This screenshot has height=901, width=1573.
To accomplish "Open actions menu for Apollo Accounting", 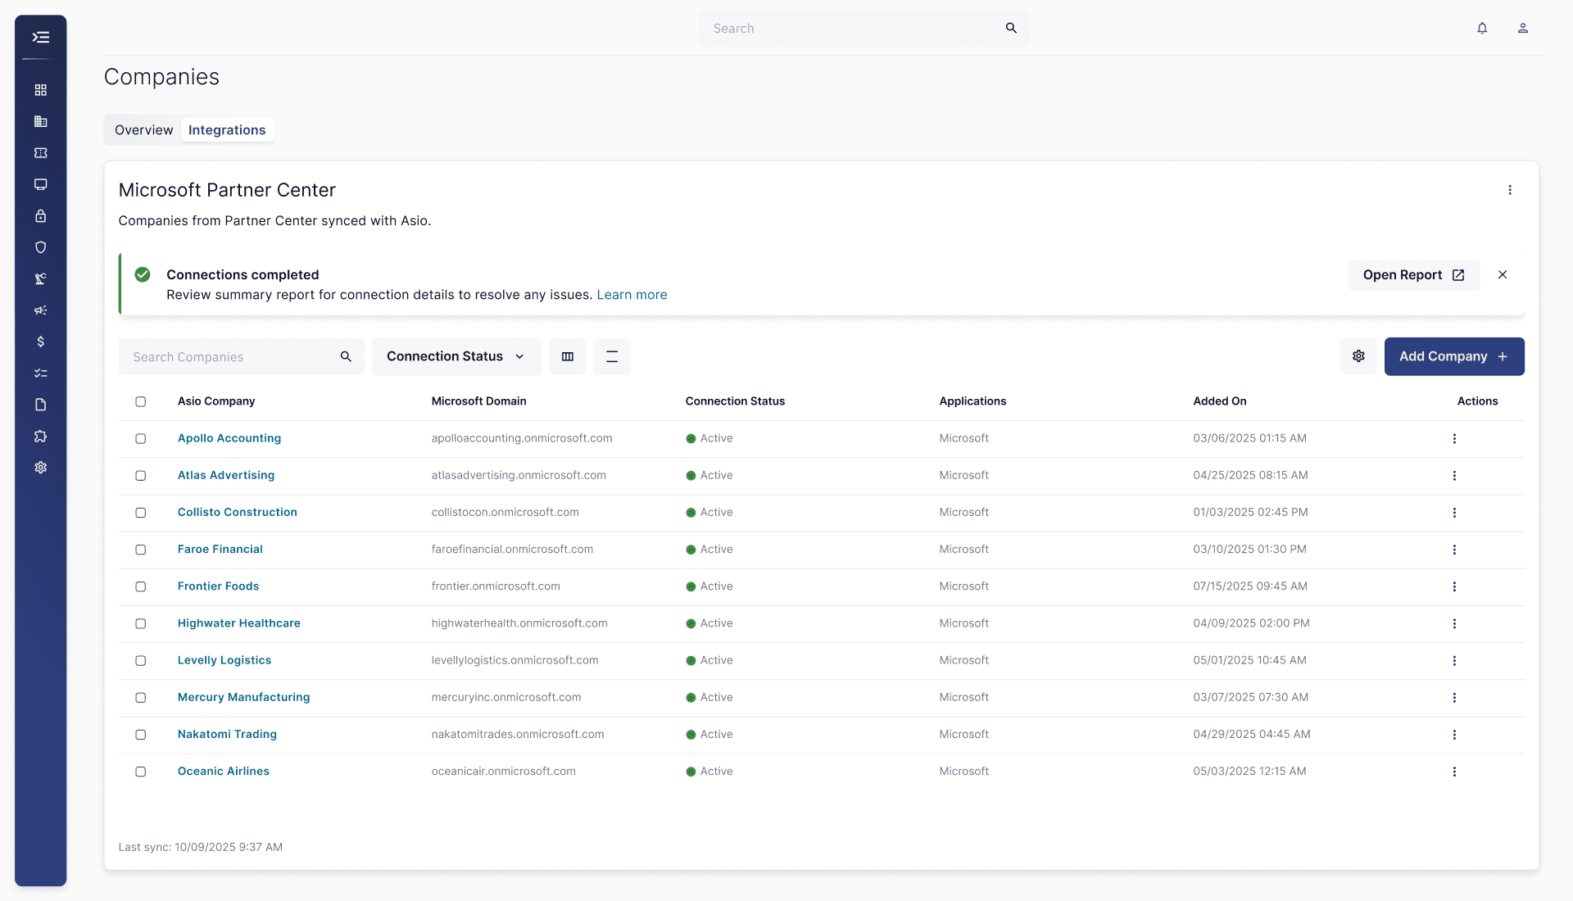I will (x=1454, y=439).
